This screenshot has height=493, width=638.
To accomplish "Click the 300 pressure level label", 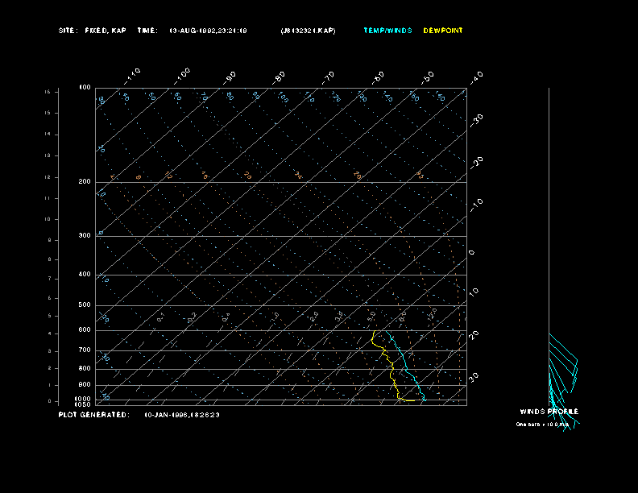I will pyautogui.click(x=85, y=236).
